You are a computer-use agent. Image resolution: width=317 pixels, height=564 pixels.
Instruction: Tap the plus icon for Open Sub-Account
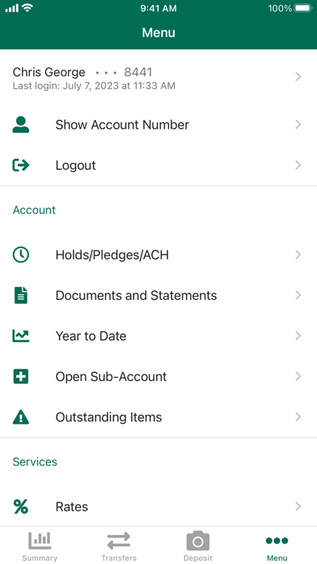21,376
